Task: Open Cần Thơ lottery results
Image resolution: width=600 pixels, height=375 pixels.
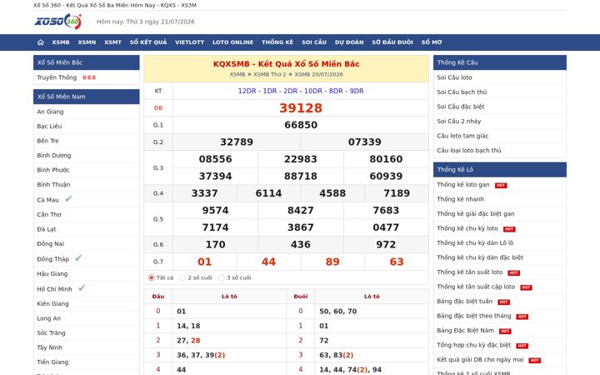Action: [49, 214]
